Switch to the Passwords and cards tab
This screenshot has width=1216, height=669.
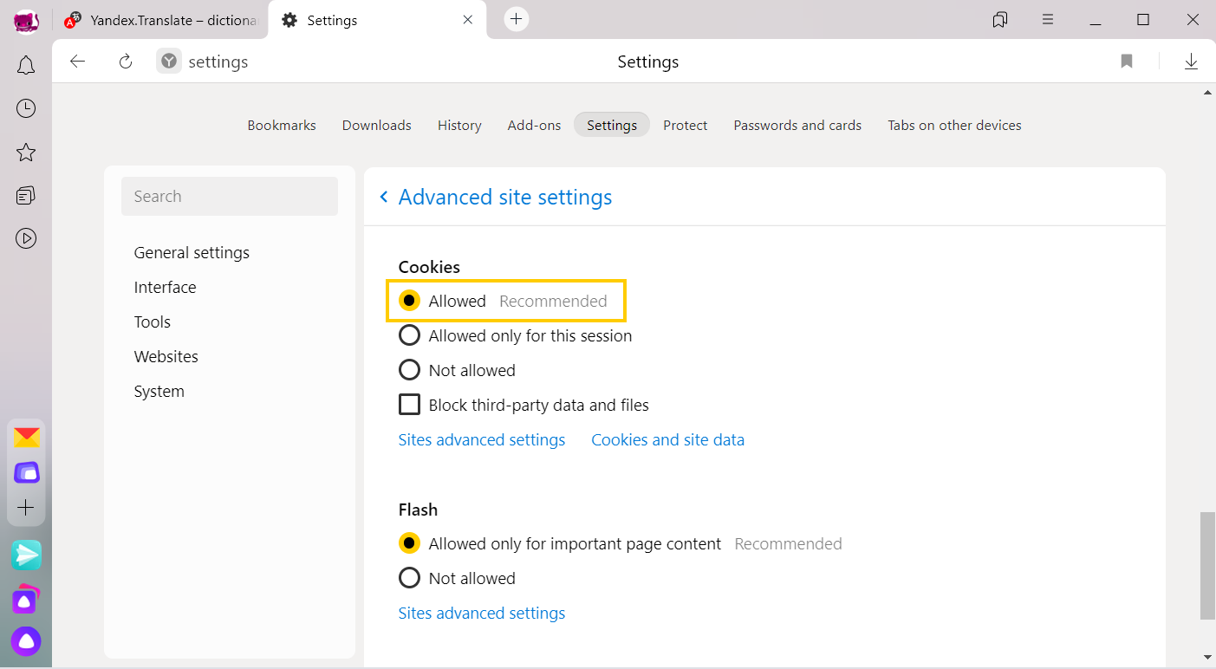click(797, 126)
